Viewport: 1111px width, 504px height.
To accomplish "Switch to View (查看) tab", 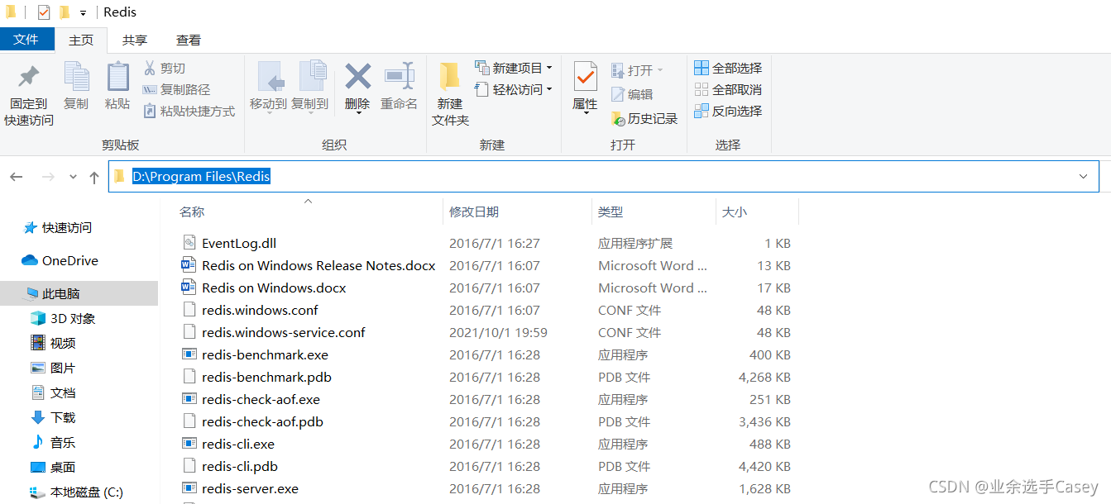I will (189, 40).
